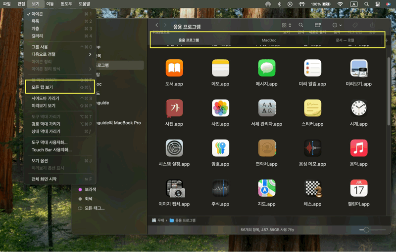Image resolution: width=396 pixels, height=252 pixels.
Task: Open the 미리보기.app Preview icon
Action: pyautogui.click(x=358, y=68)
